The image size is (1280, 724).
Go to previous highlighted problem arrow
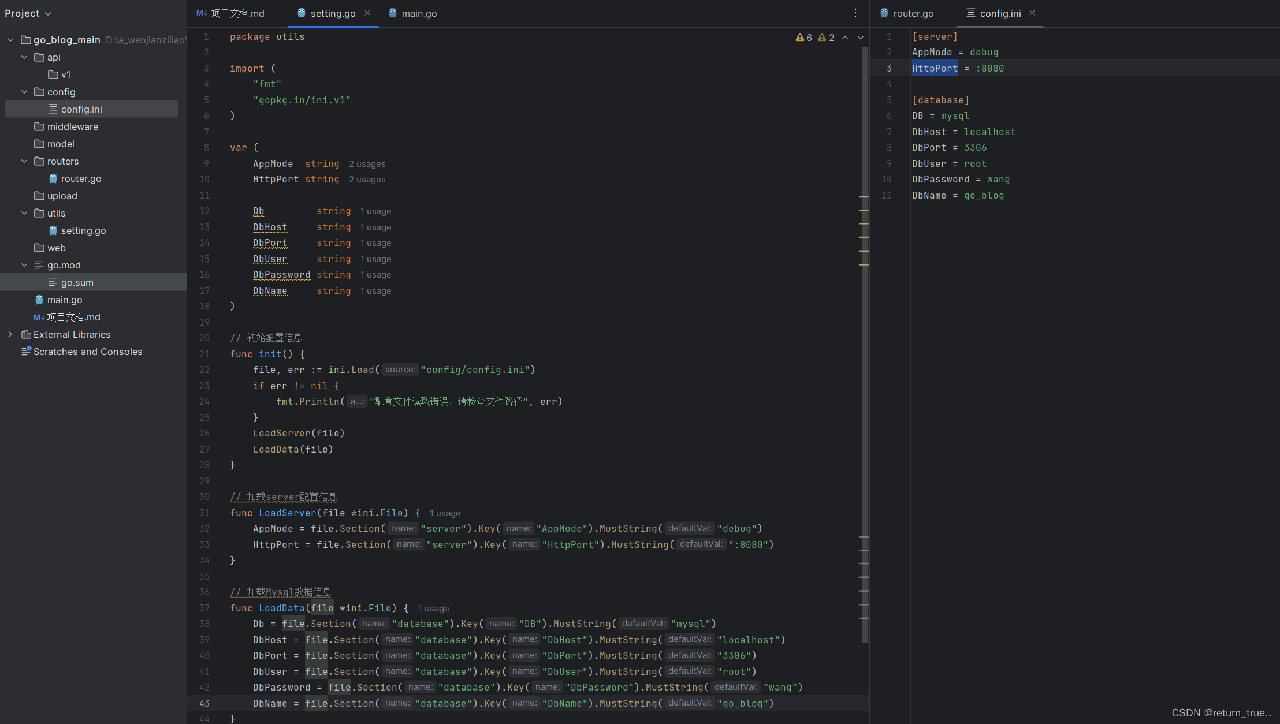tap(845, 38)
